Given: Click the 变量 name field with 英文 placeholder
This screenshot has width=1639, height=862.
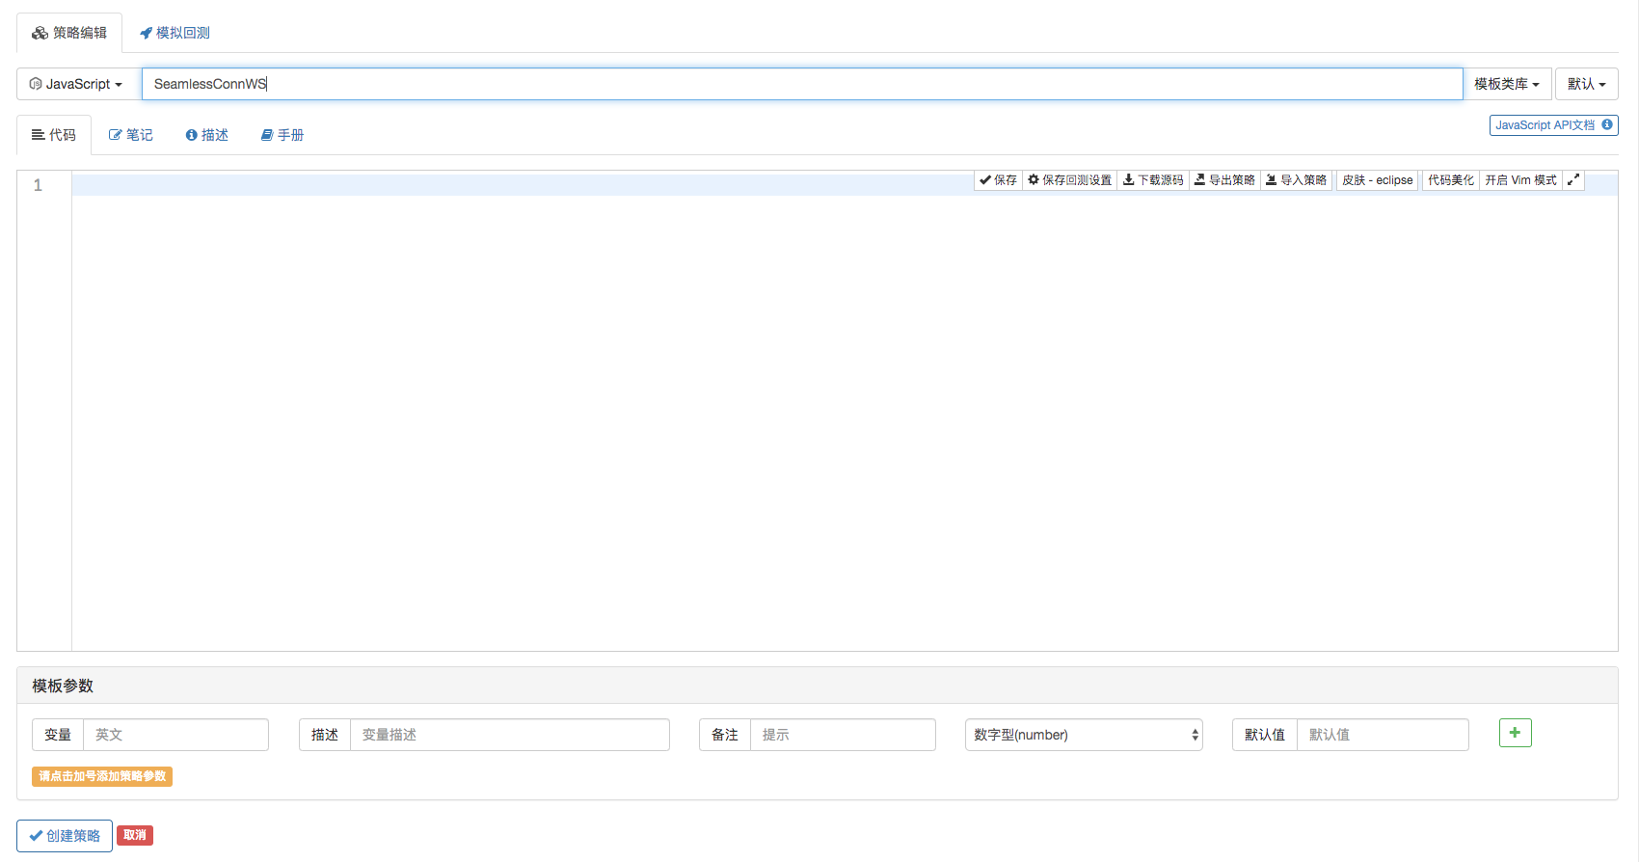Looking at the screenshot, I should tap(175, 735).
